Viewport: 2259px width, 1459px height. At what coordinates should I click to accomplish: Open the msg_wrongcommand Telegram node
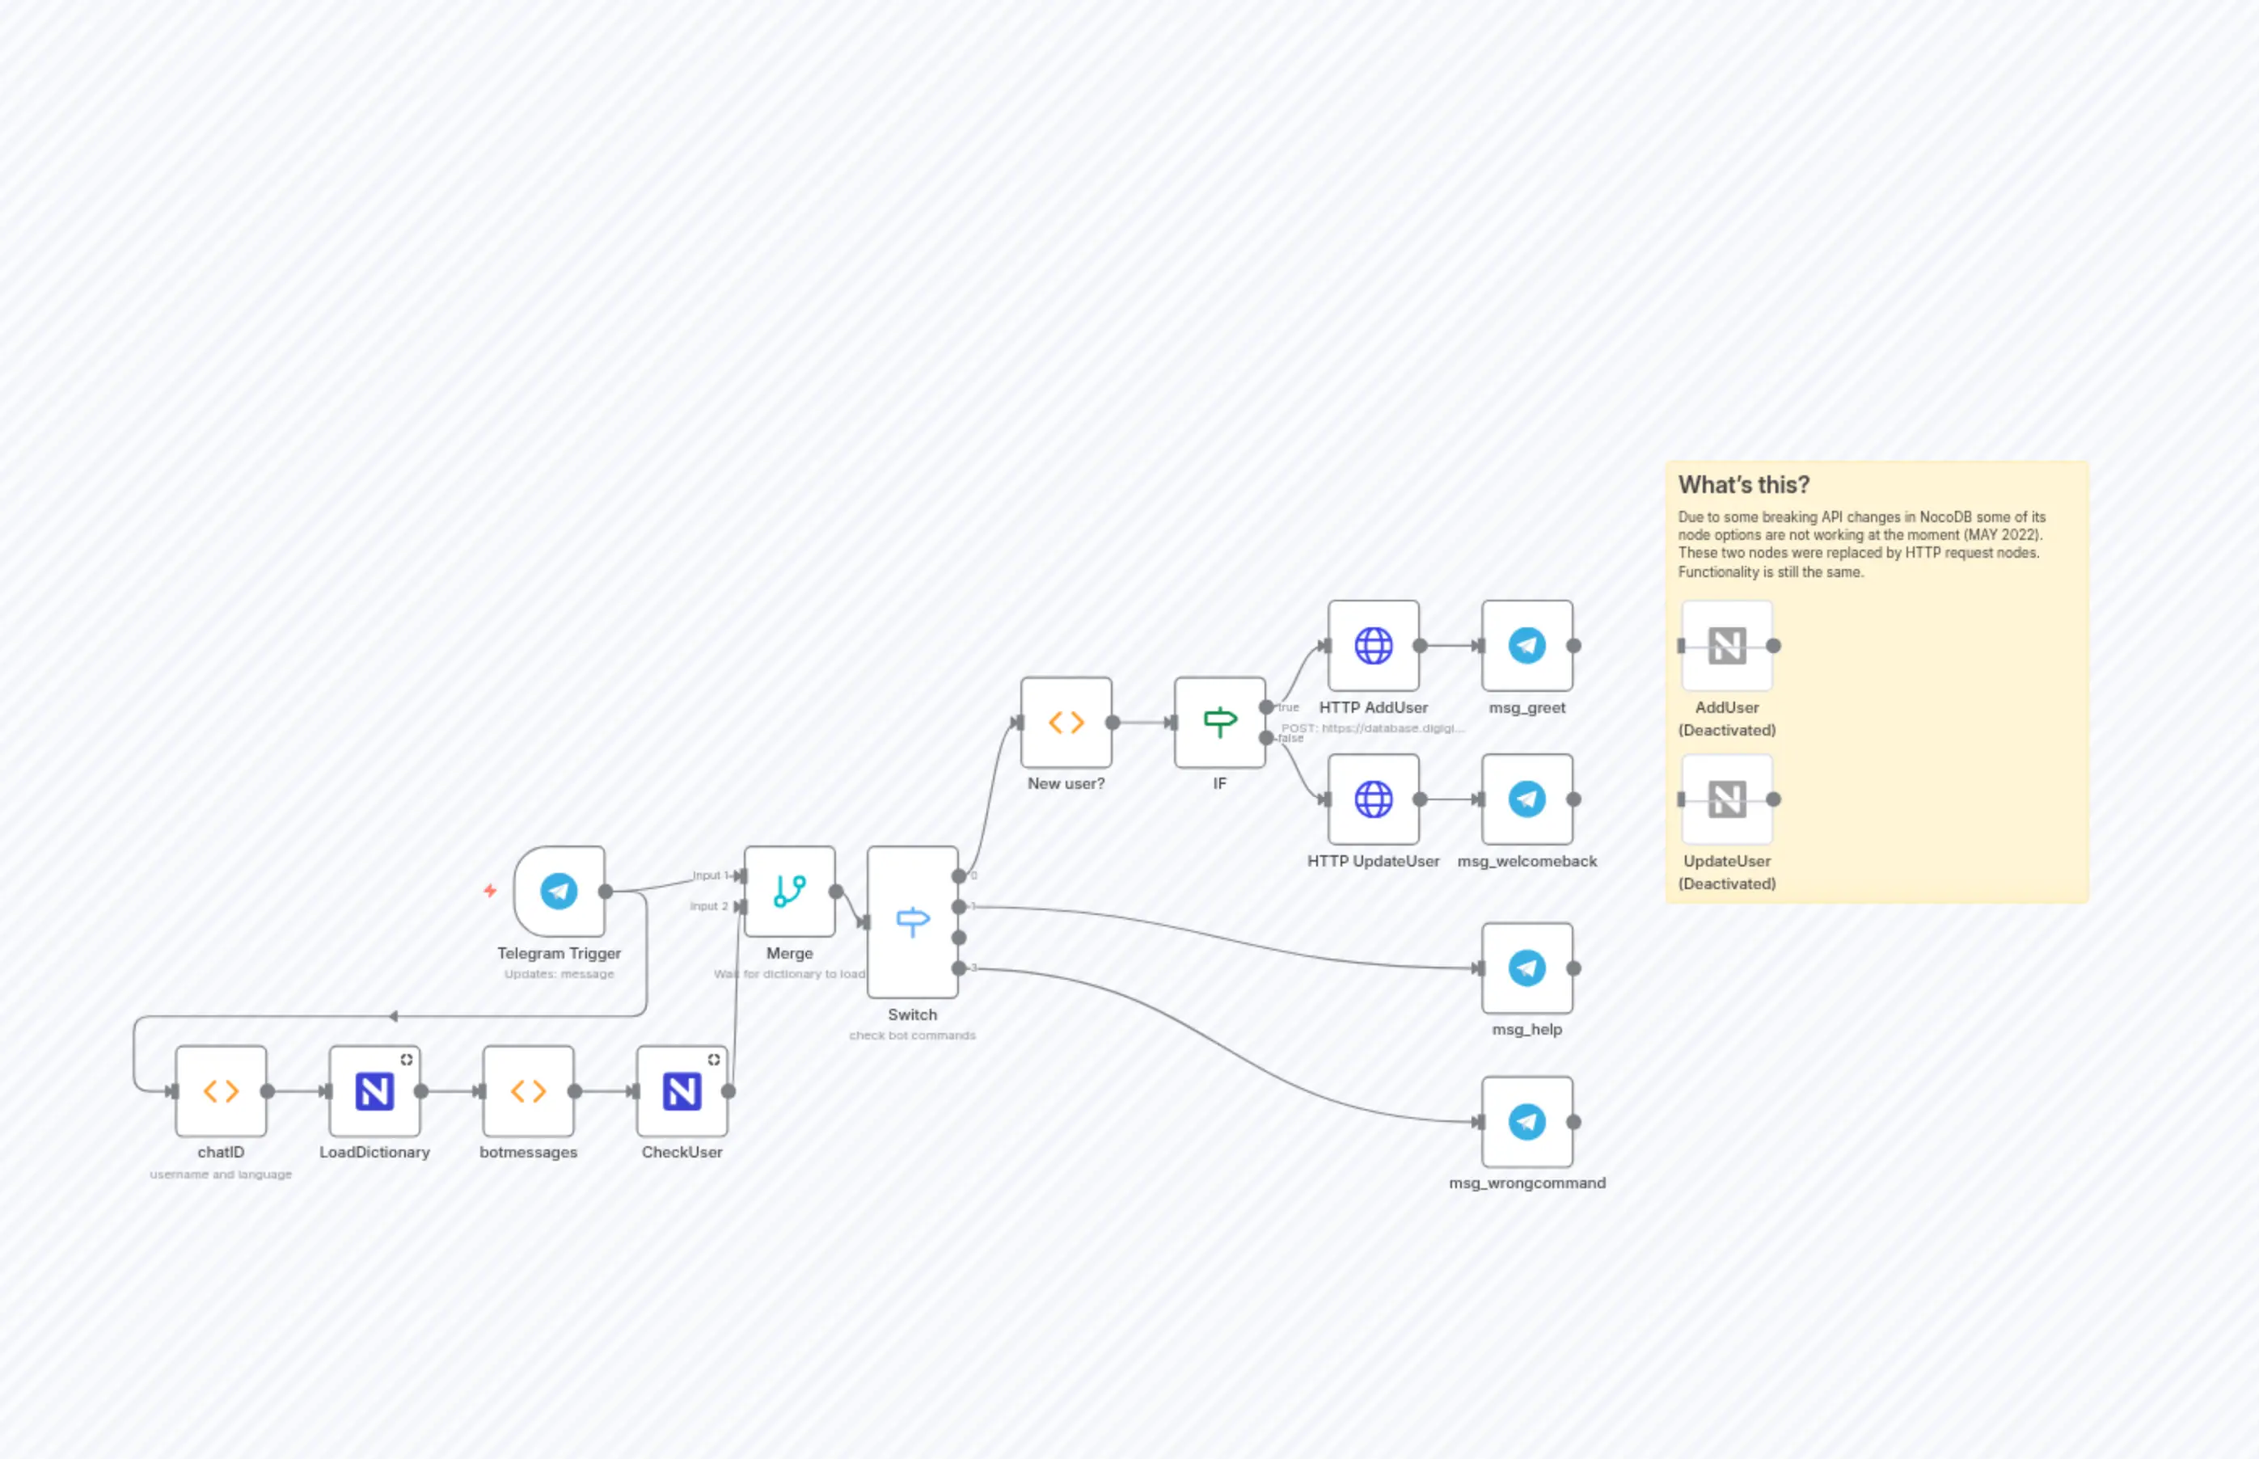1526,1123
